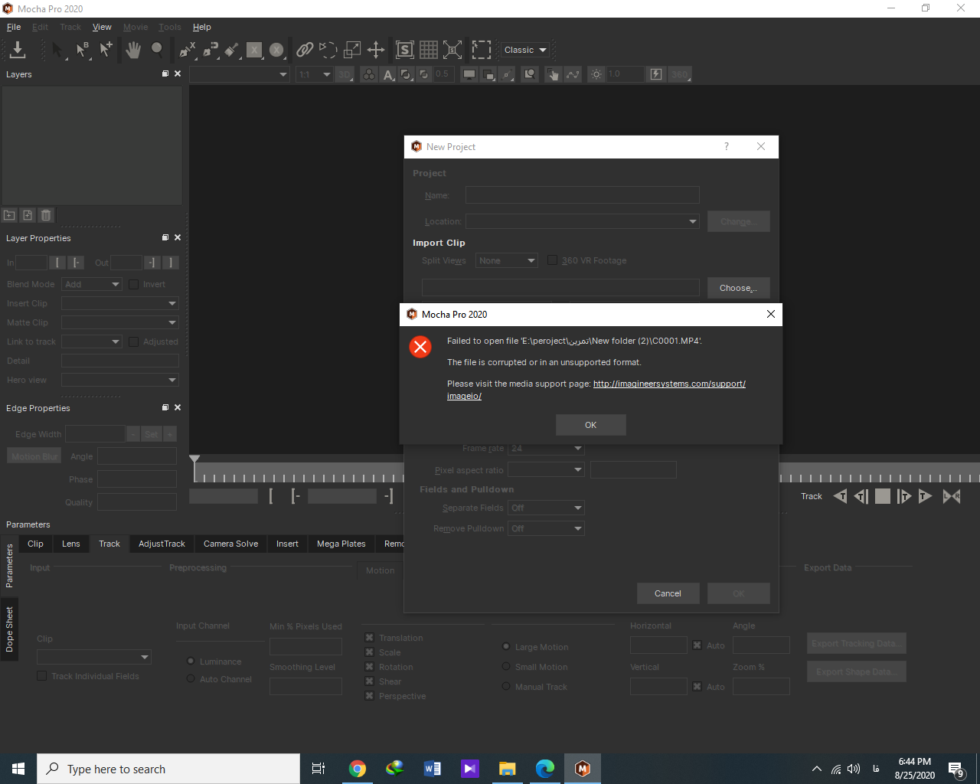Toggle the Invert checkbox
The height and width of the screenshot is (784, 980).
[x=134, y=284]
